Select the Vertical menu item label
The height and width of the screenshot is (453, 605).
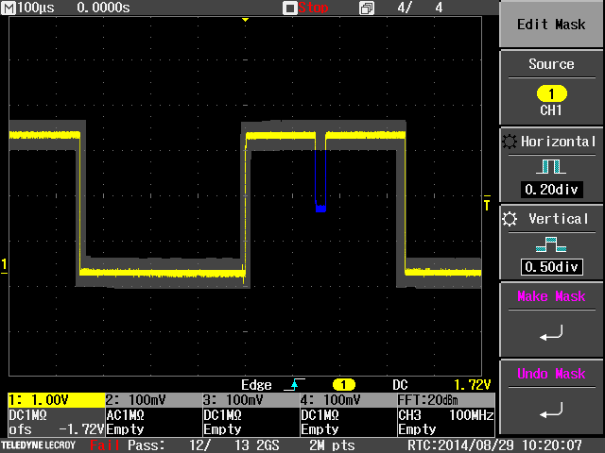click(559, 219)
